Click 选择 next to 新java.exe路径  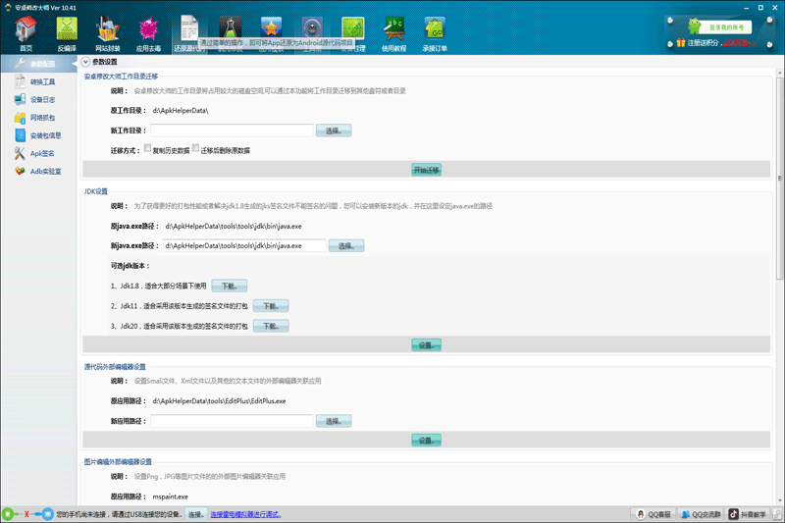[x=345, y=246]
